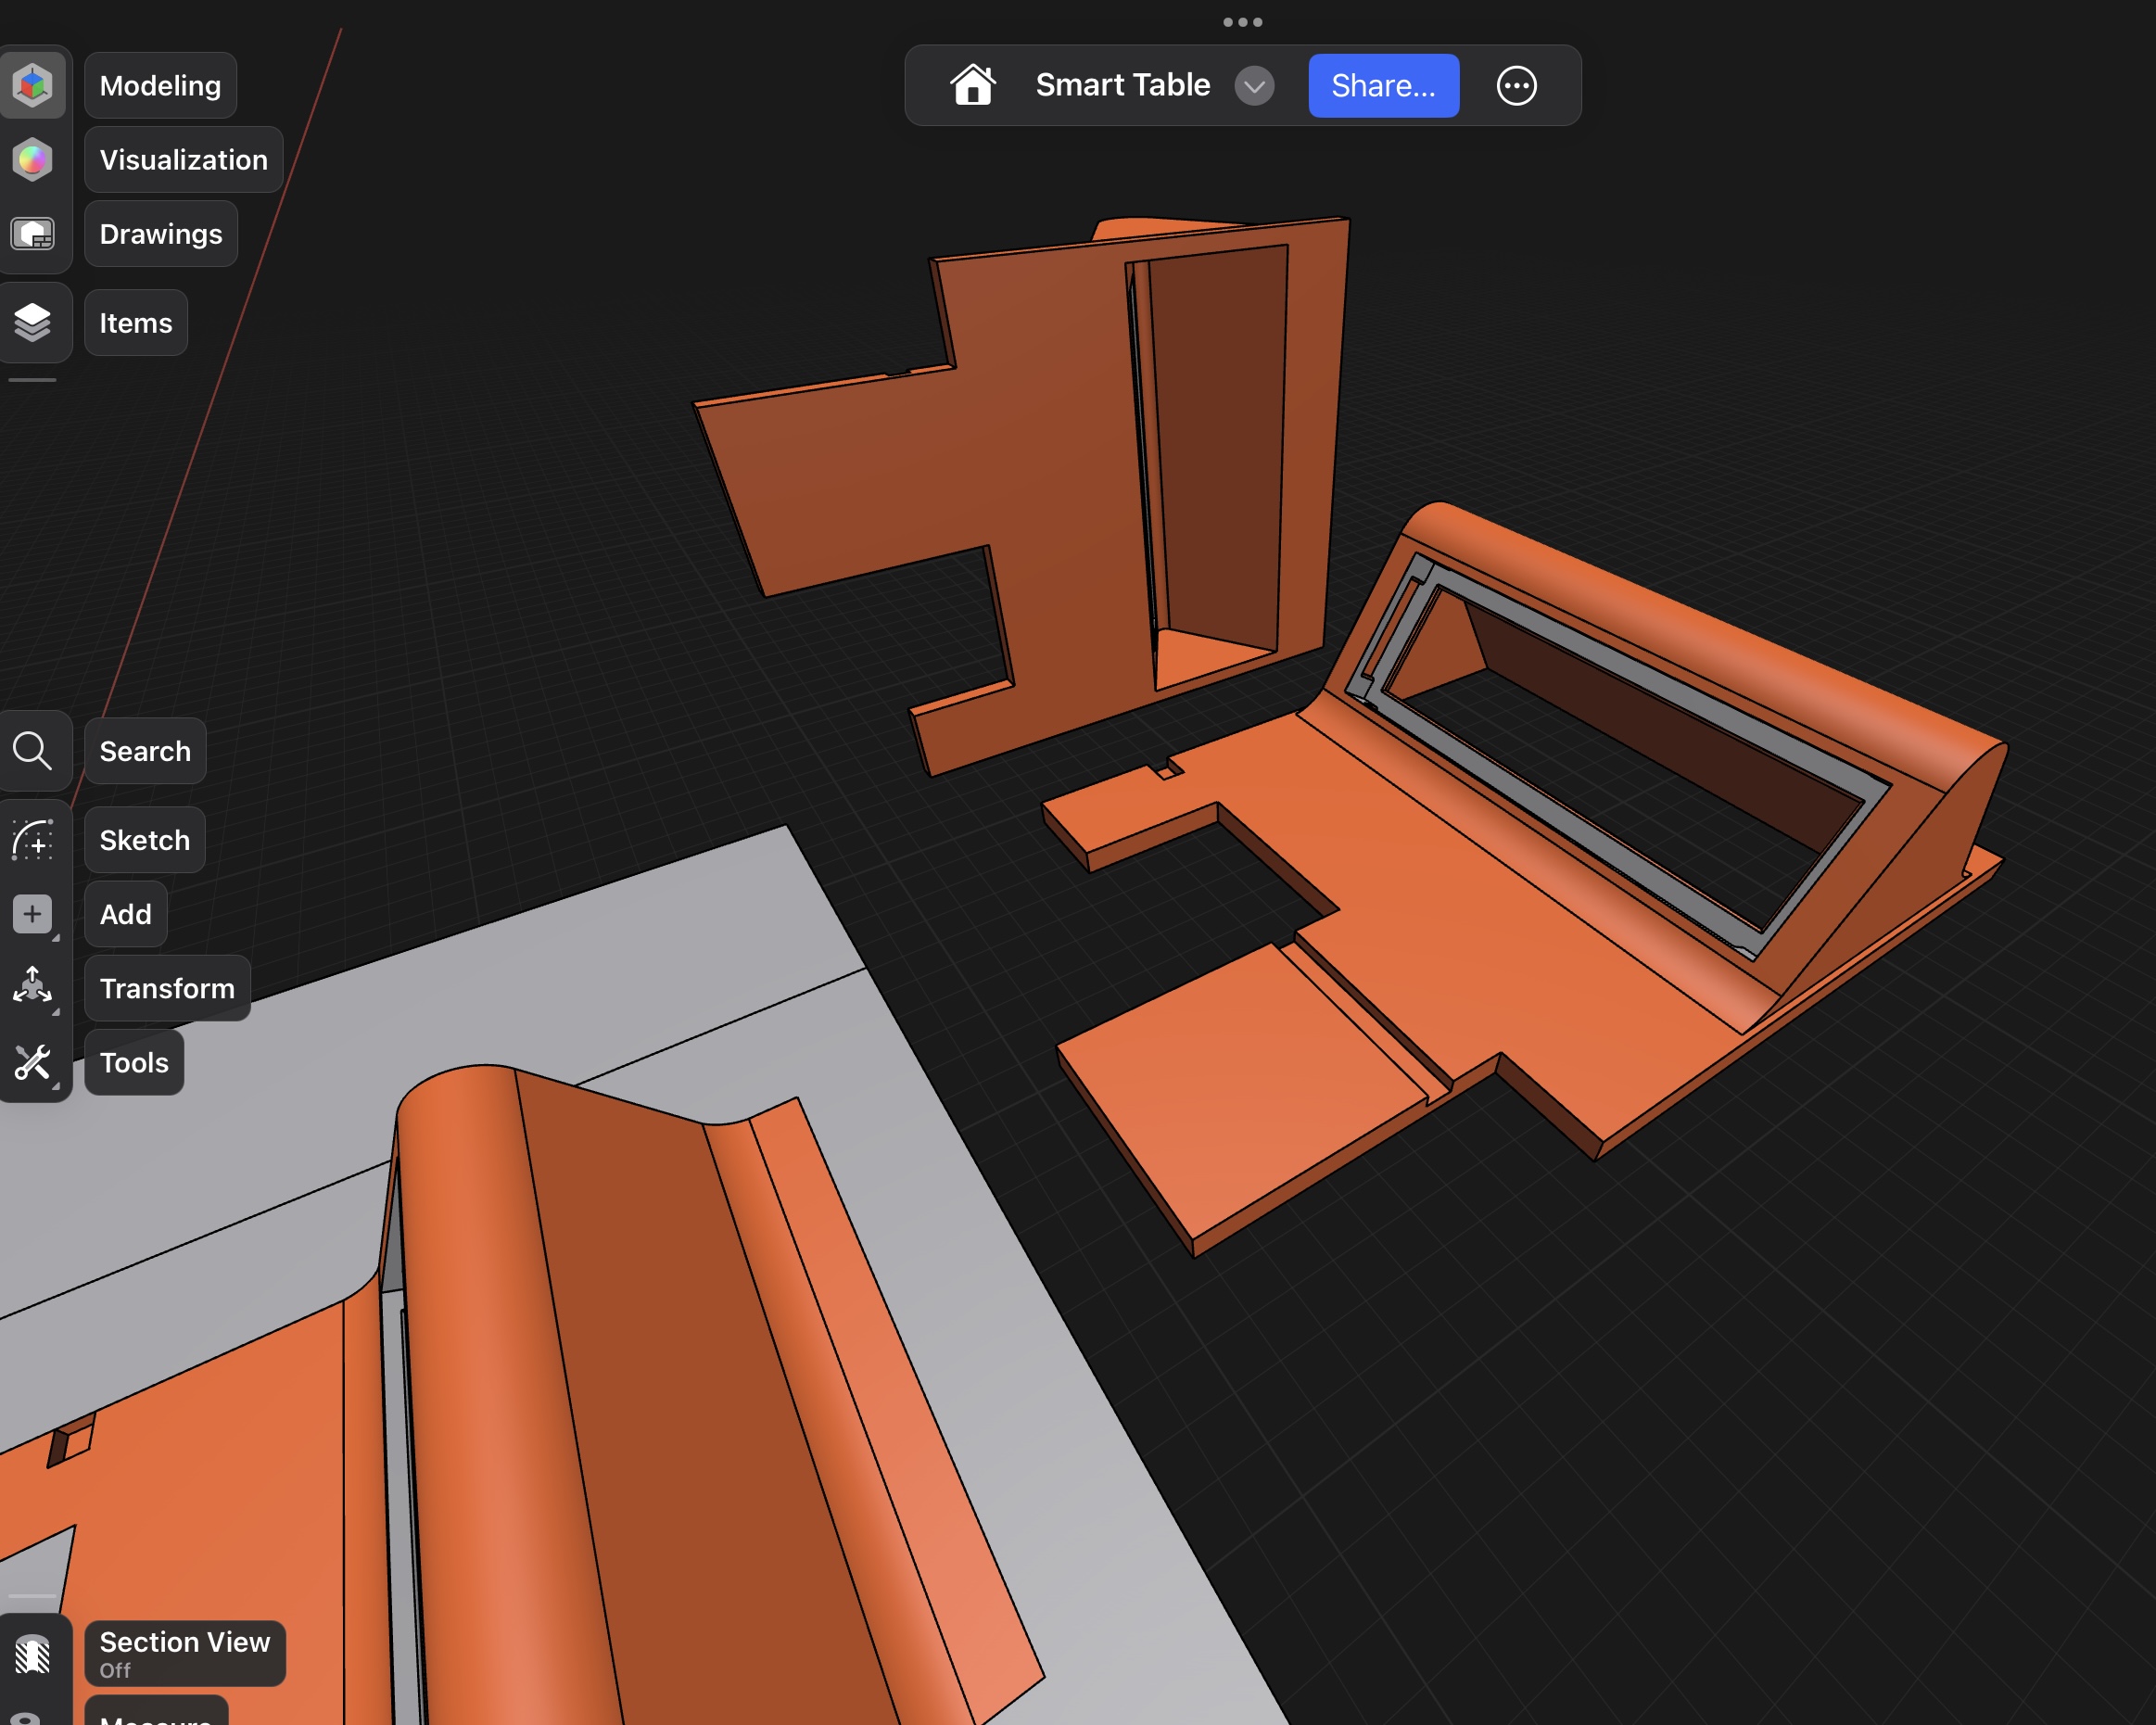Switch to Visualization mode sphere icon
Viewport: 2156px width, 1725px height.
[33, 160]
